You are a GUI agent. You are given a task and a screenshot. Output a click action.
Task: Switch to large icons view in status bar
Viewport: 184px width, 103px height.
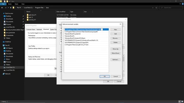(182, 102)
